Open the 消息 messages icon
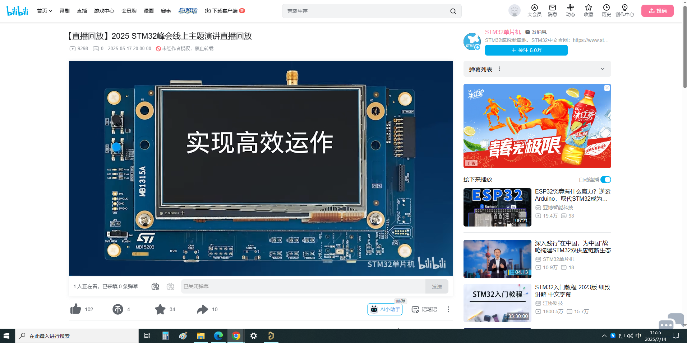687x343 pixels. point(552,11)
